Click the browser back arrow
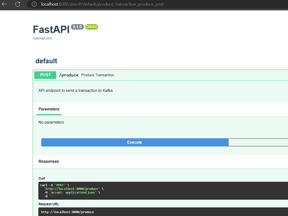 (4, 4)
